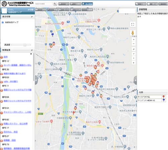This screenshot has width=168, height=150.
Task: Click the red pin legend swatch
Action: [164, 97]
